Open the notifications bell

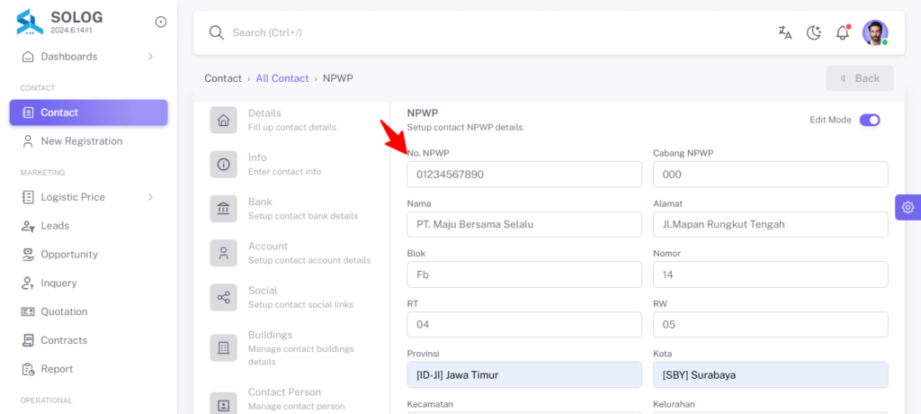click(x=843, y=32)
